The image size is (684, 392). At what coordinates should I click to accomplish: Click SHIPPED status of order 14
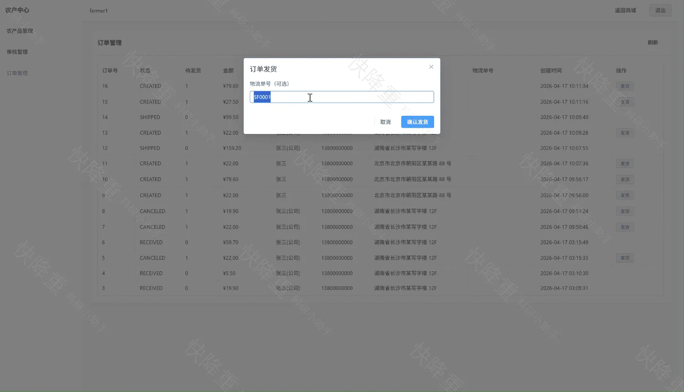point(150,117)
